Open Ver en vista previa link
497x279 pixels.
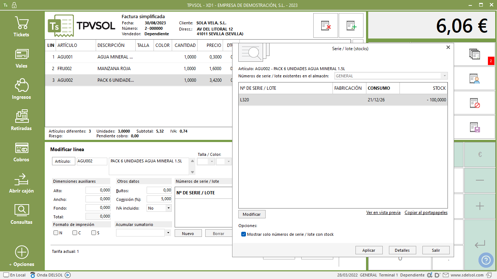[x=383, y=213]
